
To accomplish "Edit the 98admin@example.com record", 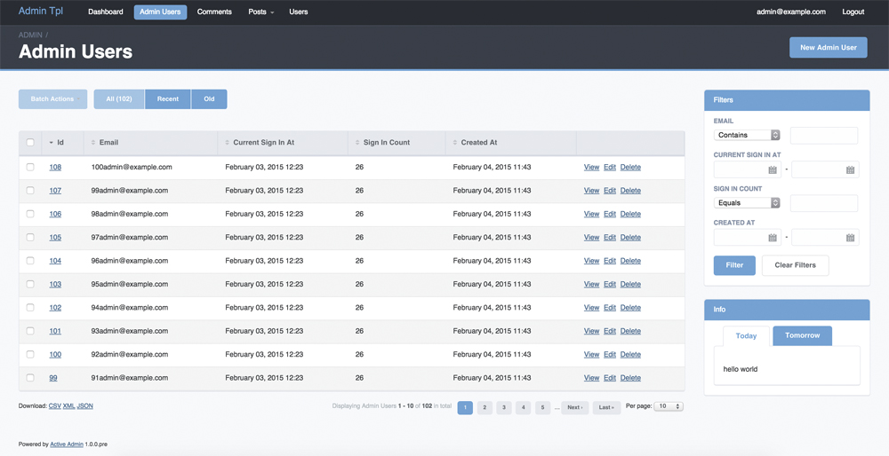I will (610, 214).
